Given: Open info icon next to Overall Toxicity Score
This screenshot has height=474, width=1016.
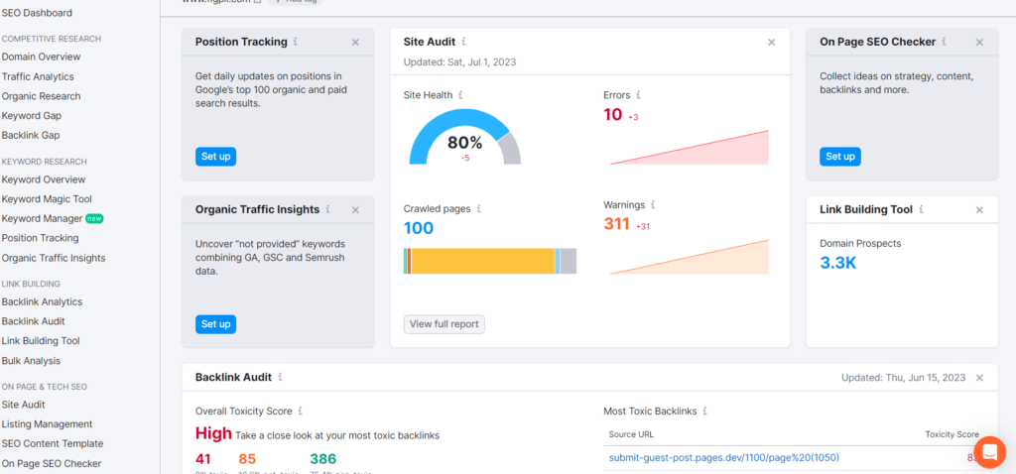Looking at the screenshot, I should 301,411.
